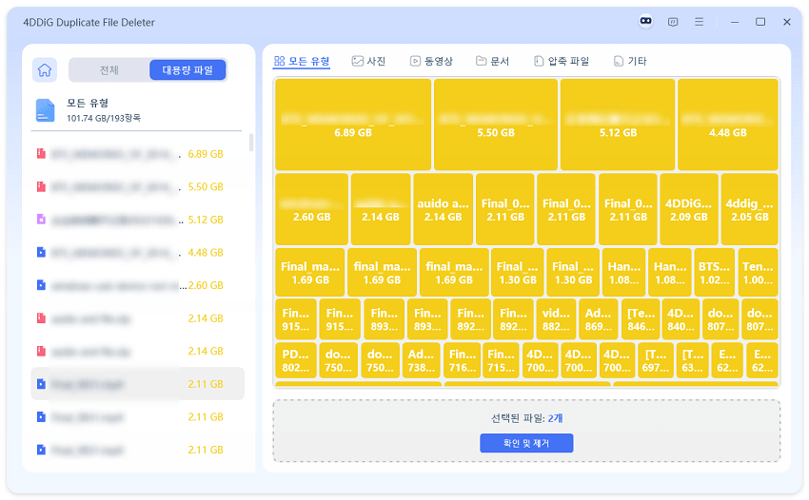The image size is (809, 500).
Task: Click the file icon of the 6.89 GB list item
Action: coord(41,154)
